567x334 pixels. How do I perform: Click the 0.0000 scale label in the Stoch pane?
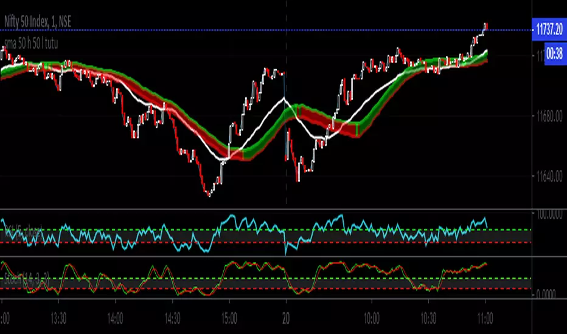[546, 295]
